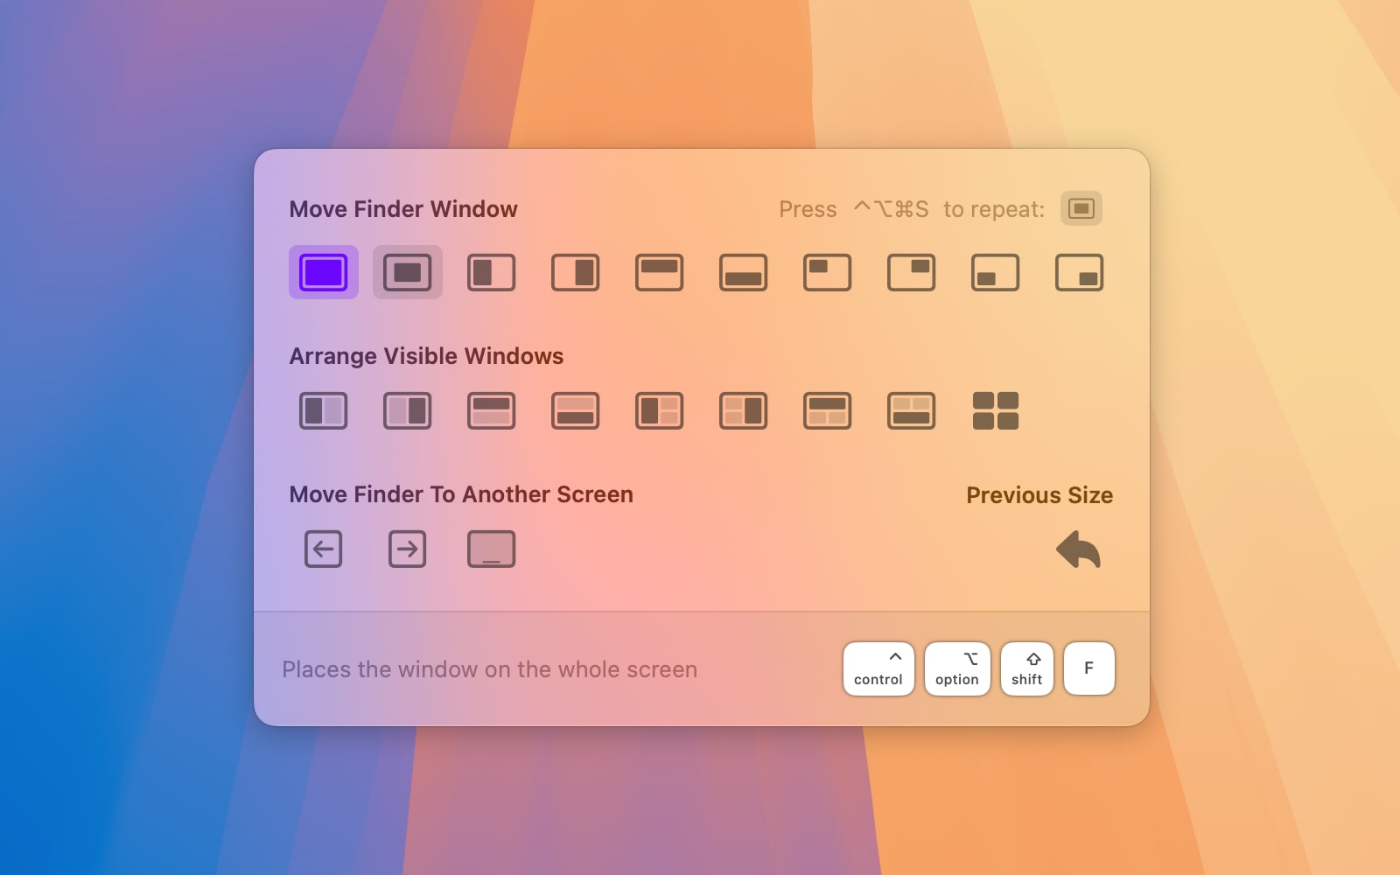Arrange with top main and two bottom panes
Viewport: 1400px width, 875px height.
(x=828, y=410)
